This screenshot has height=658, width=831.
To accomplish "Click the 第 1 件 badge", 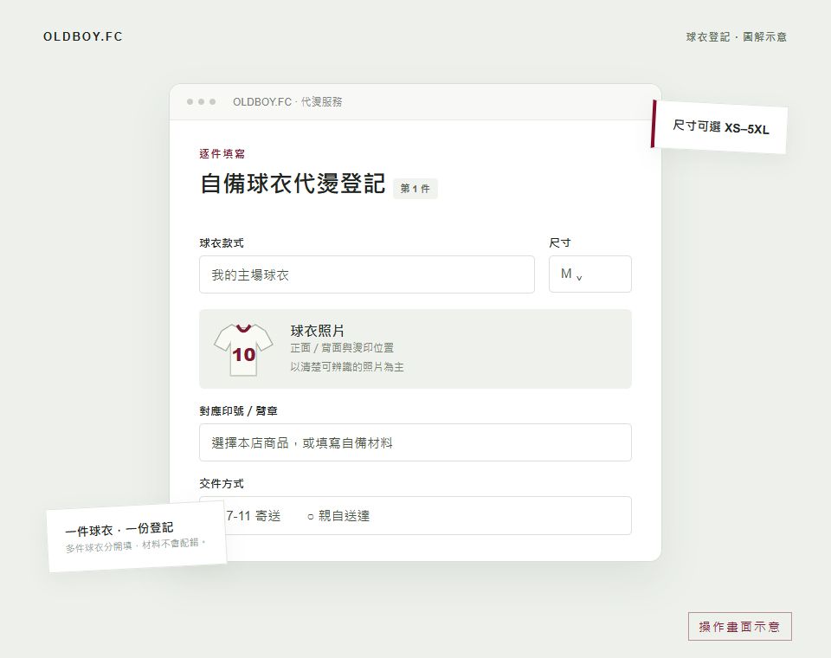I will 415,188.
